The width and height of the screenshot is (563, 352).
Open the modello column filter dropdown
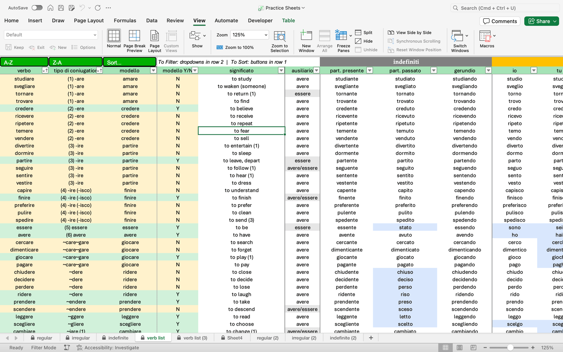[153, 71]
